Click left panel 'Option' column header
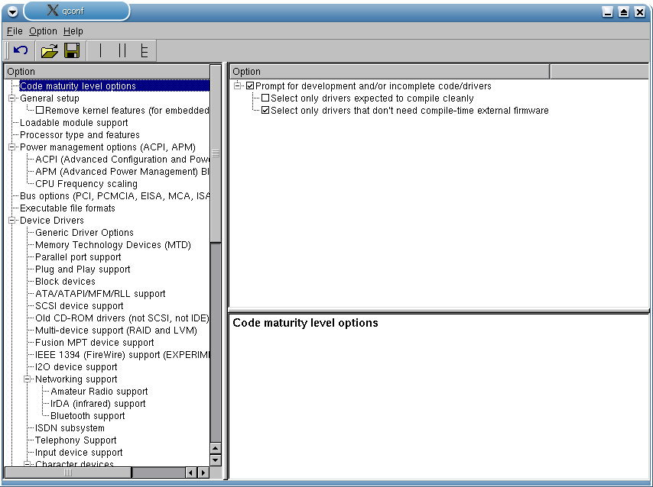Image resolution: width=653 pixels, height=487 pixels. point(106,72)
